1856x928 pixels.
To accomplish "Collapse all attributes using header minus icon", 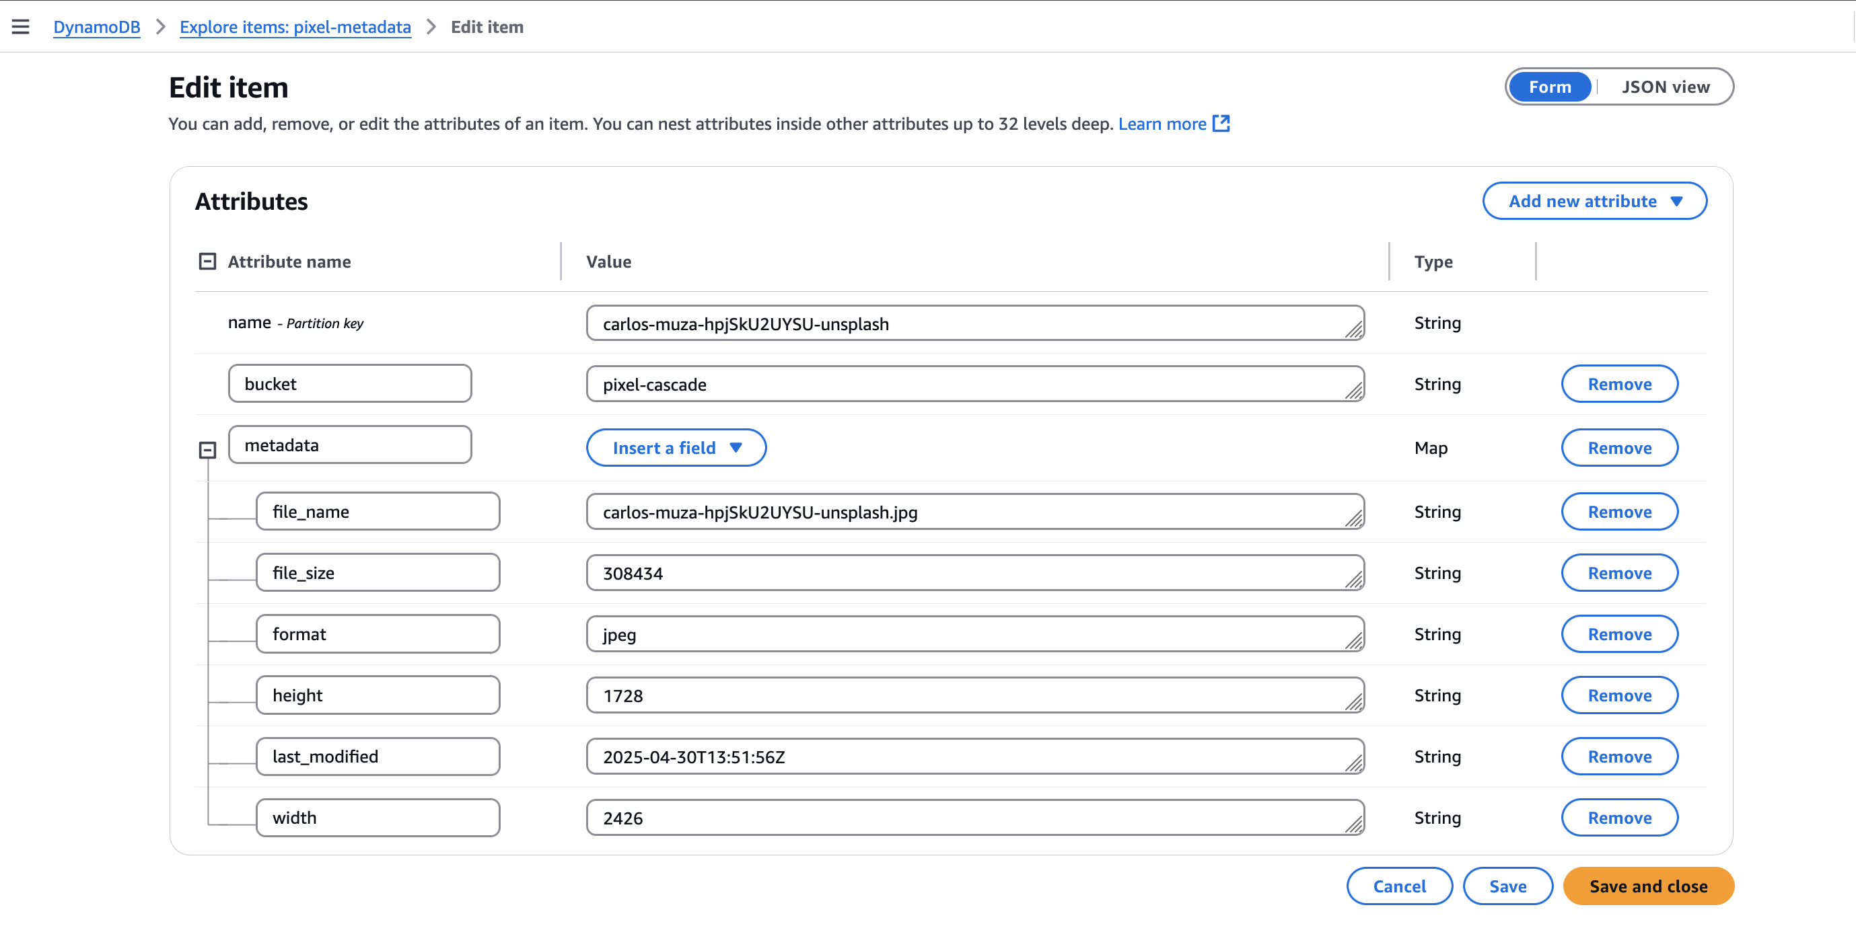I will (x=207, y=262).
